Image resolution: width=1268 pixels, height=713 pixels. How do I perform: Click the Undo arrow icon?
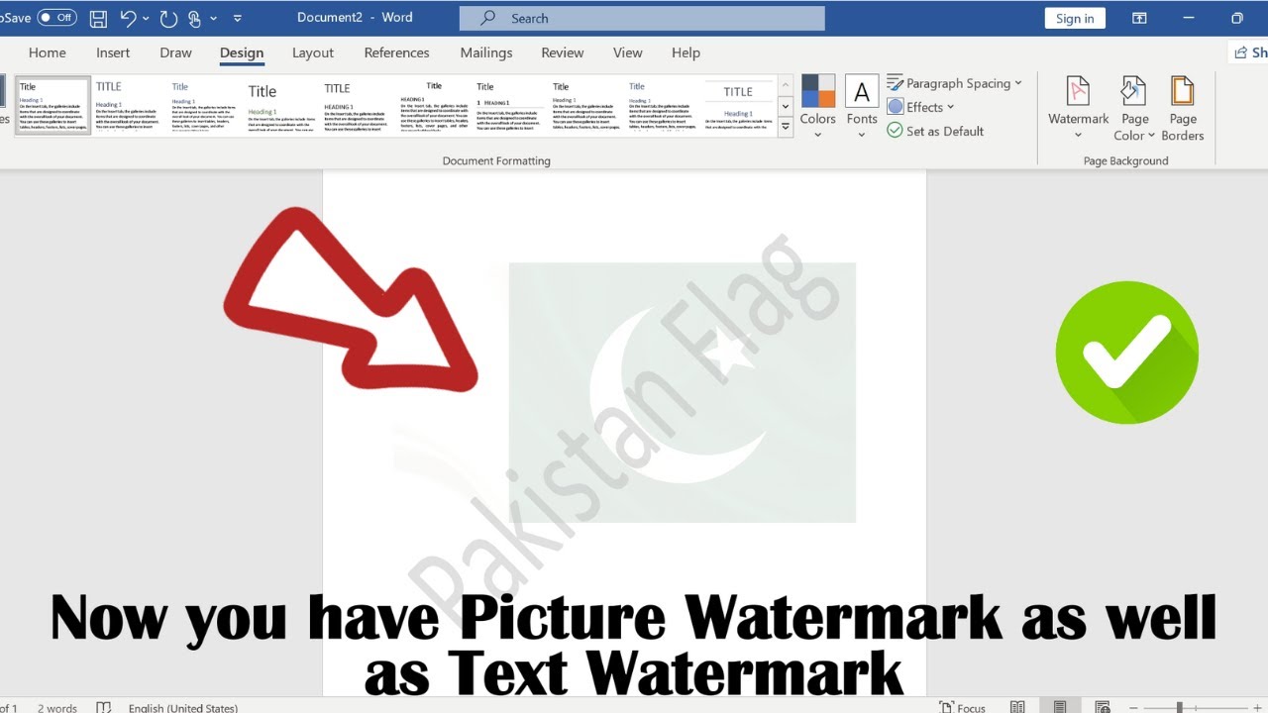click(128, 18)
